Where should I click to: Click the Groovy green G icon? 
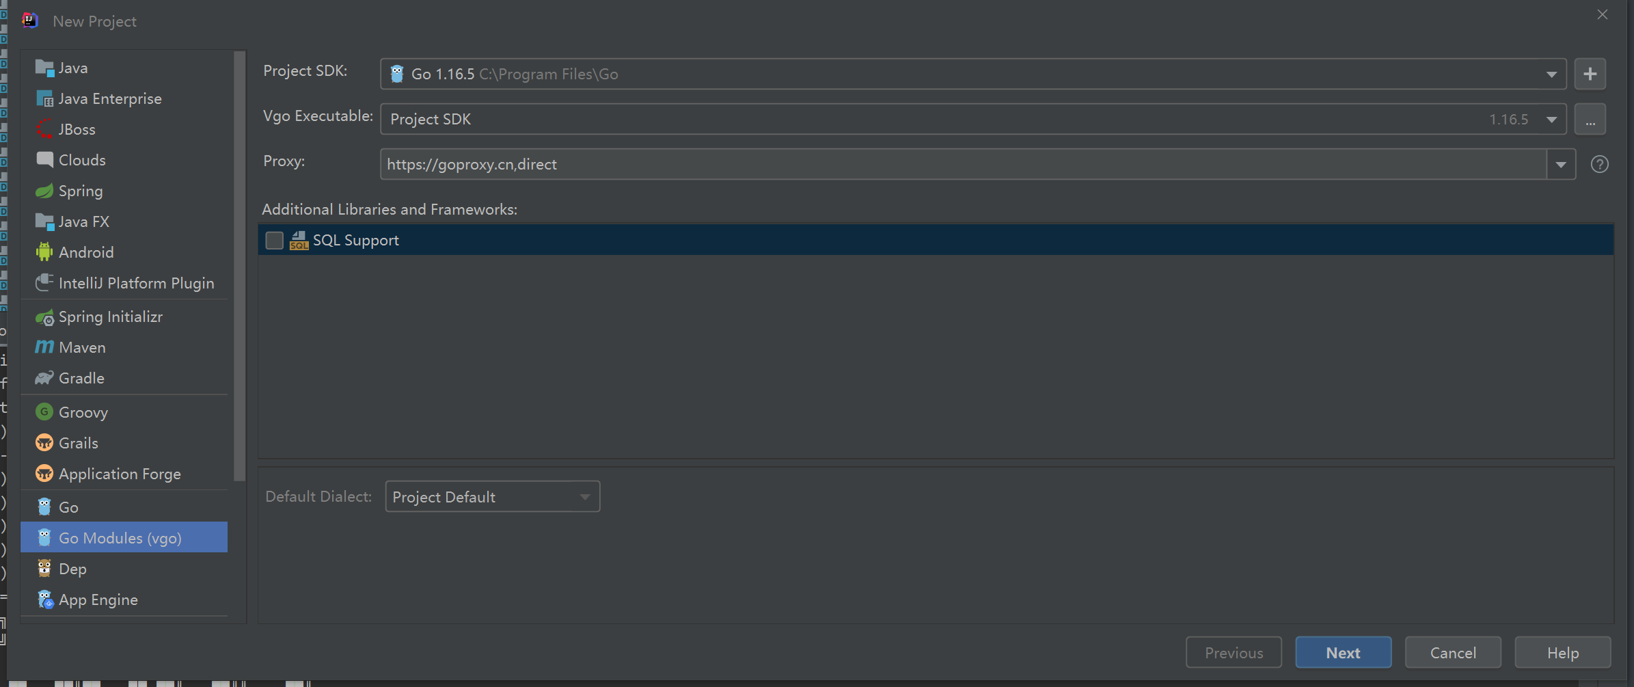44,412
